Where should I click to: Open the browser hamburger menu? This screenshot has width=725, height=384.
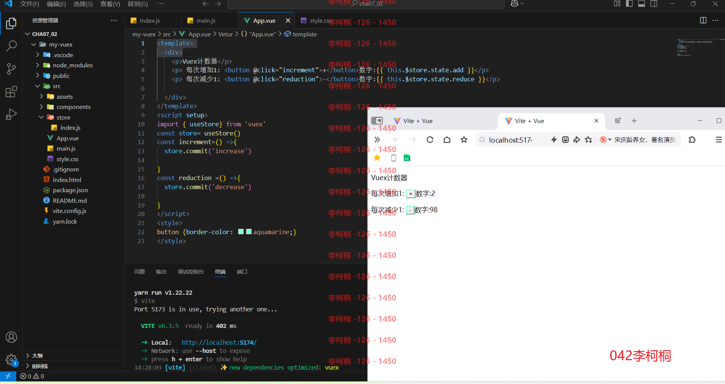point(719,140)
